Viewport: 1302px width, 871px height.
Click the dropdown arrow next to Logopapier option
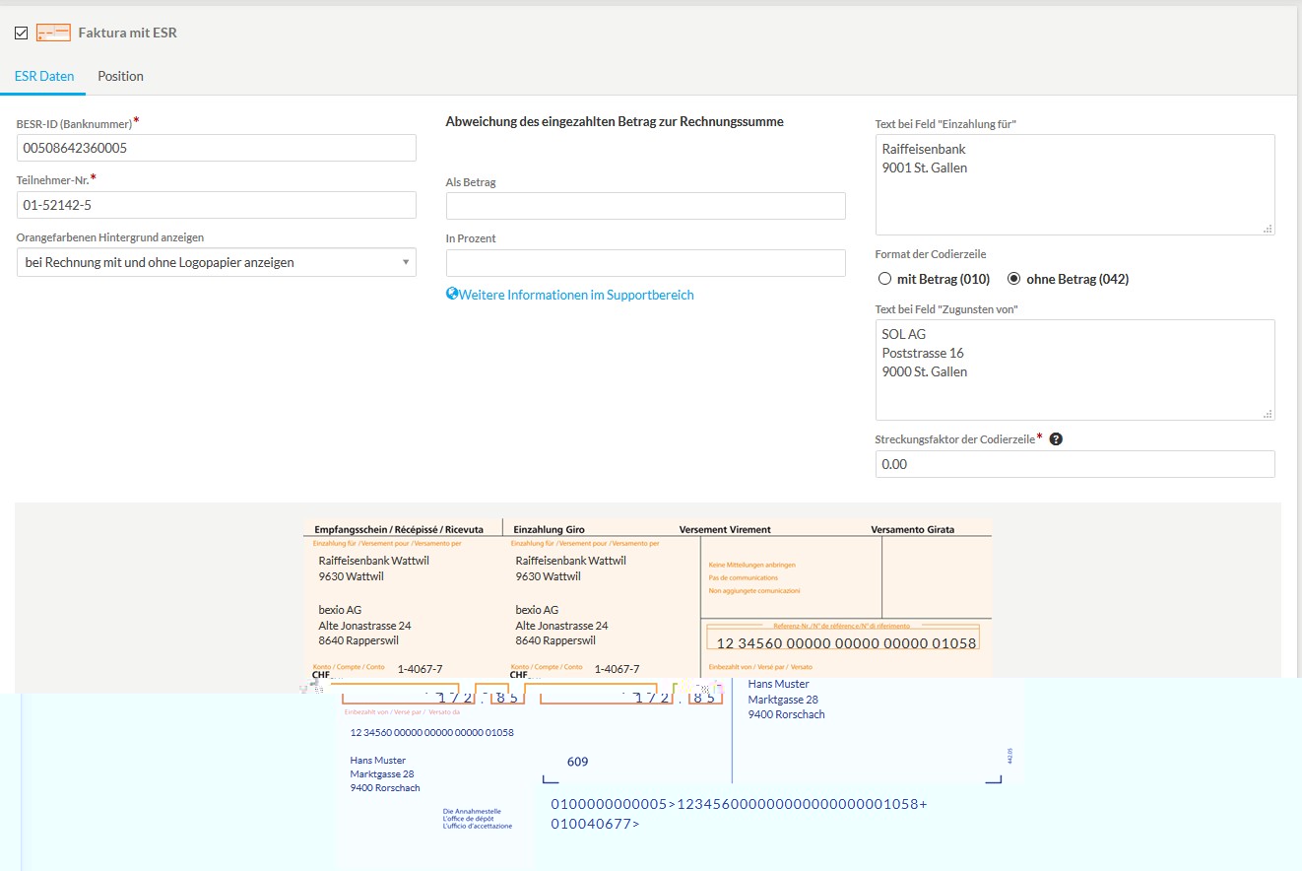coord(406,262)
